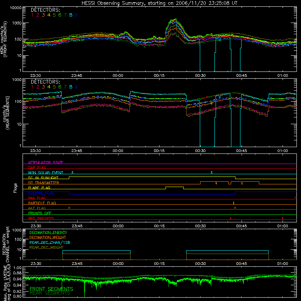
Task: Click the second NON_SOLAR_EVENT pulse near 00:34
Action: pos(211,173)
